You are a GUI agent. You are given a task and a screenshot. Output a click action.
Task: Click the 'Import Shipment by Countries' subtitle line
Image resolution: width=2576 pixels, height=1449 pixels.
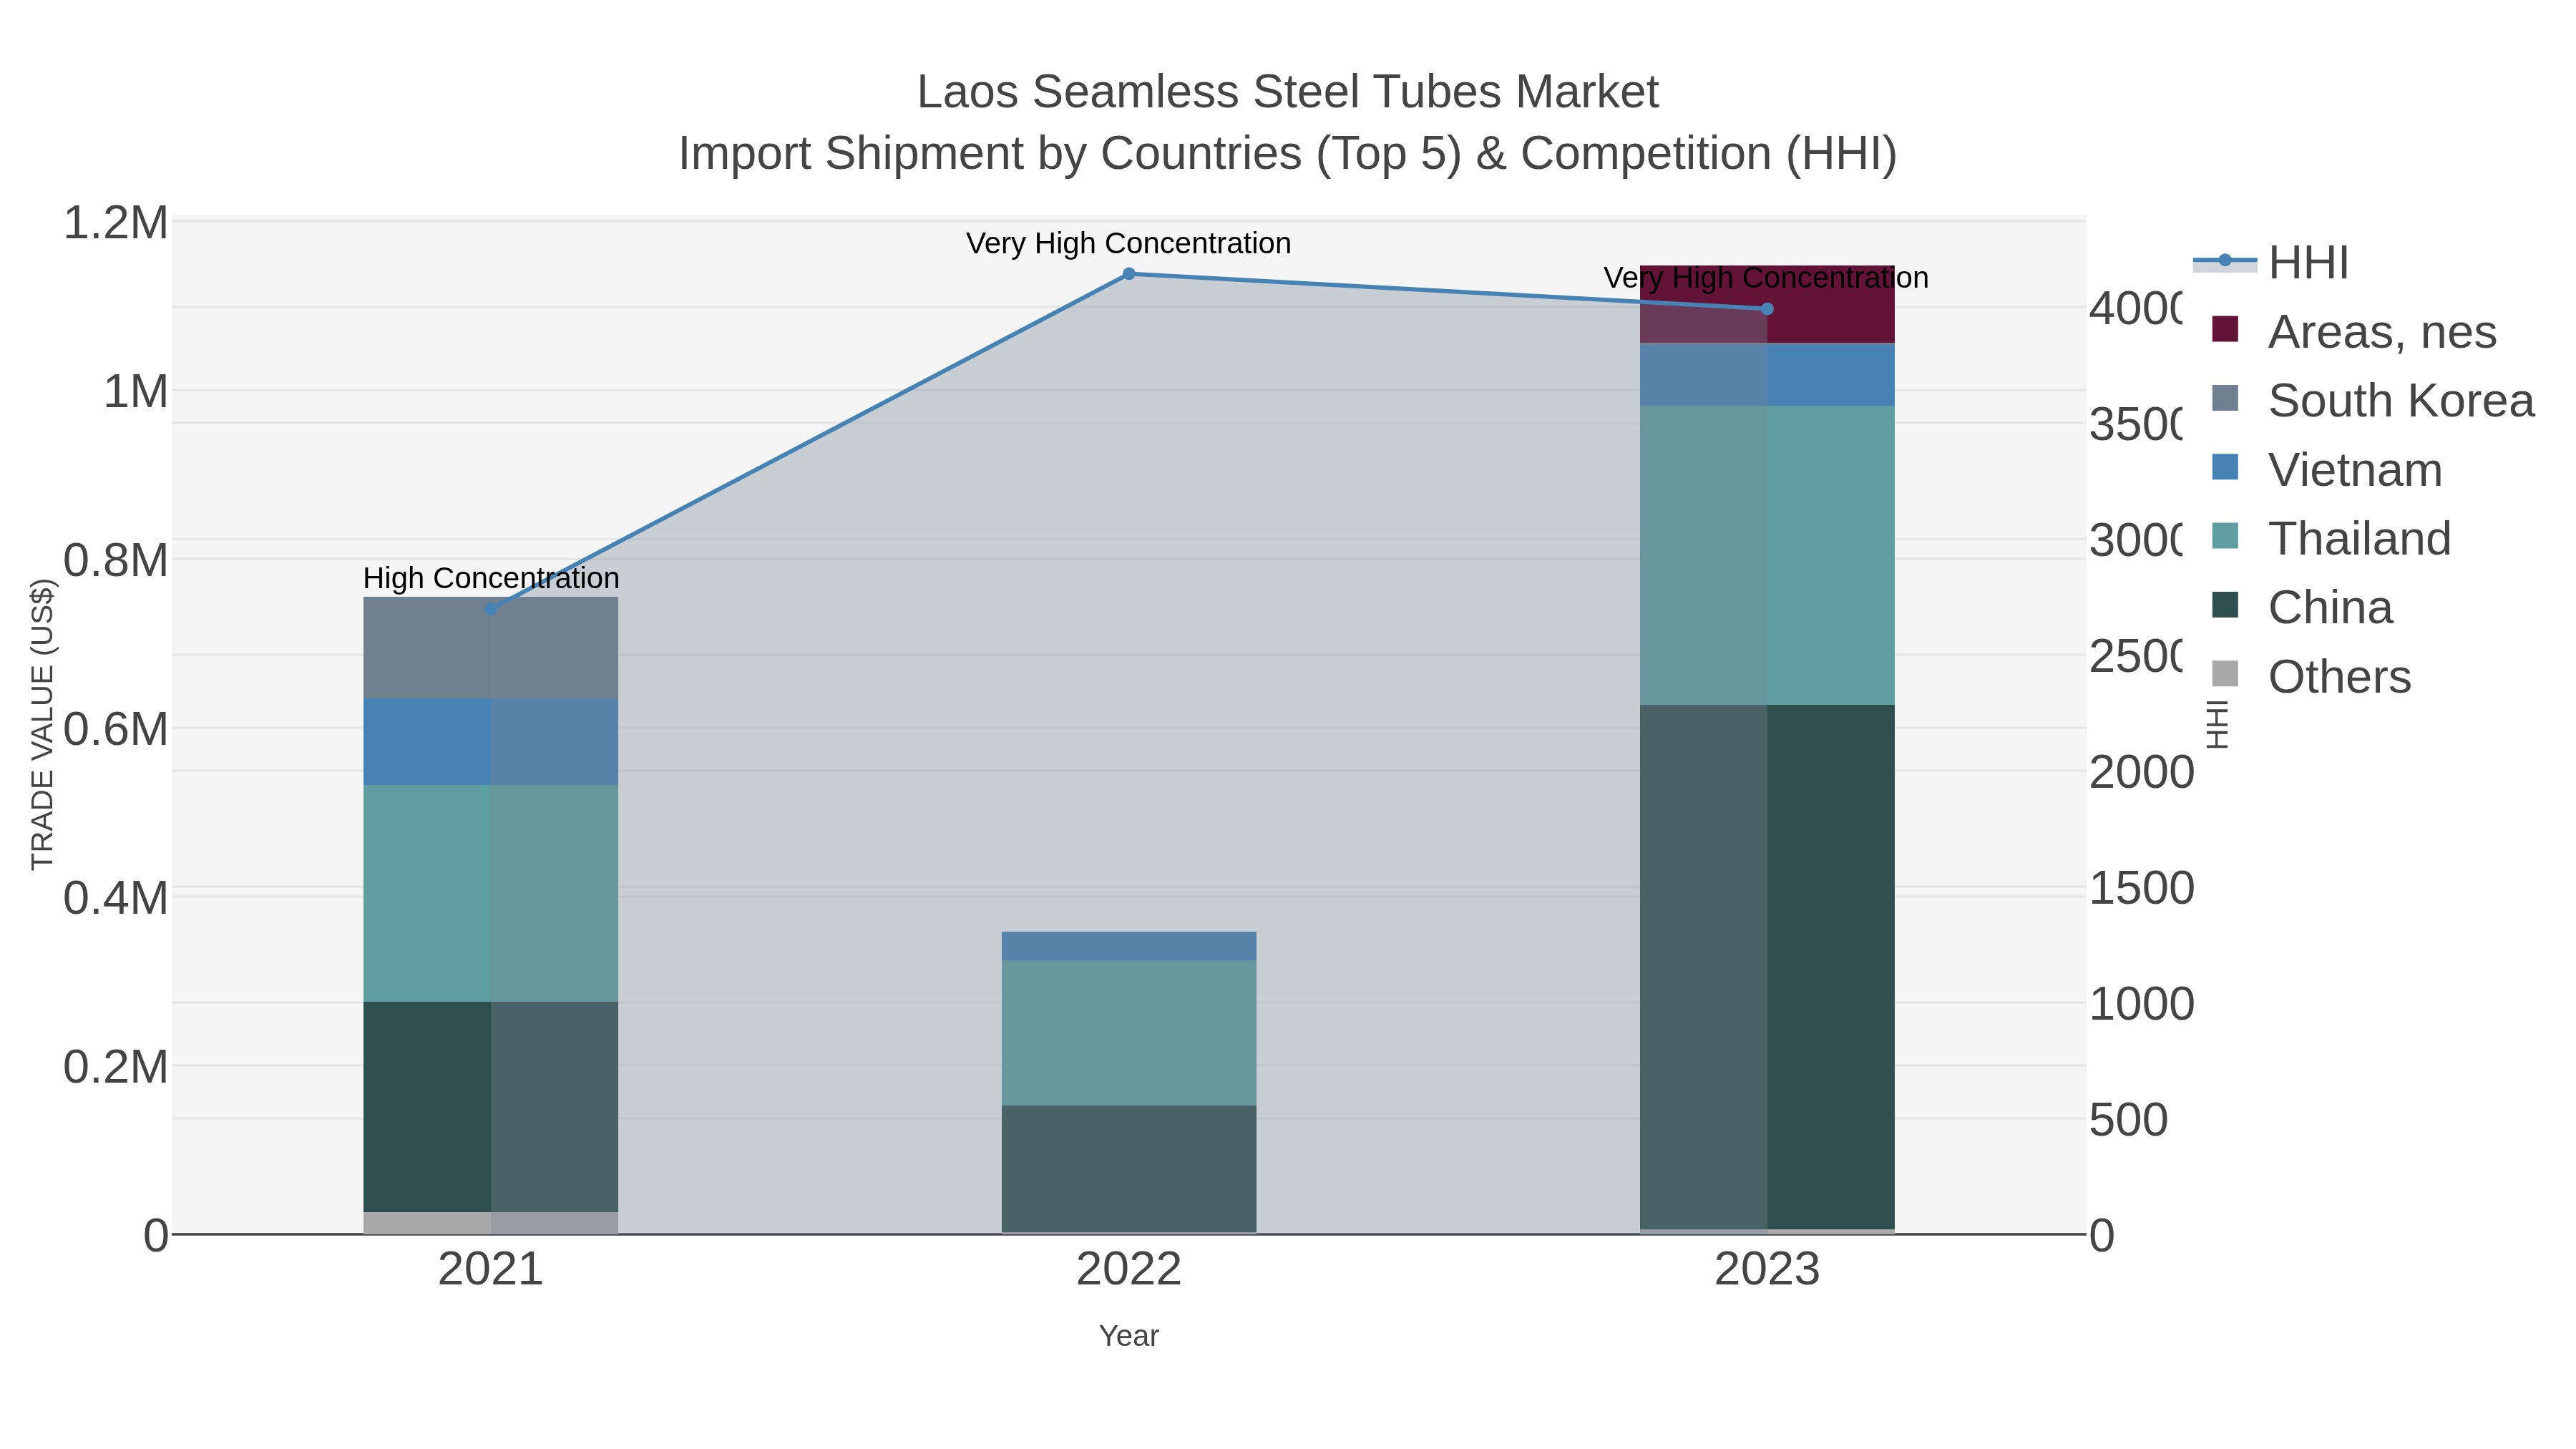click(1288, 154)
